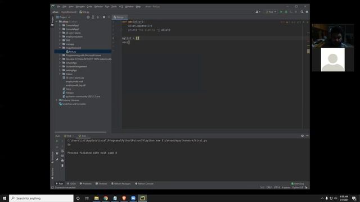Viewport: 360px width, 202px height.
Task: Switch to the first.py editor tab
Action: coord(120,17)
